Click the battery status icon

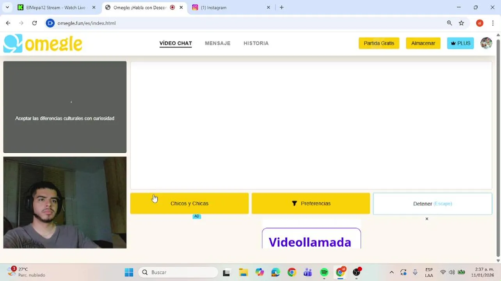point(461,272)
